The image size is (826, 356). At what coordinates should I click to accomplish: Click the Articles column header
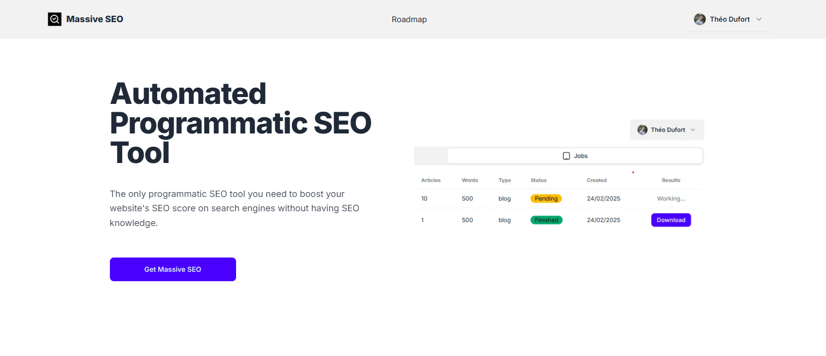point(431,180)
